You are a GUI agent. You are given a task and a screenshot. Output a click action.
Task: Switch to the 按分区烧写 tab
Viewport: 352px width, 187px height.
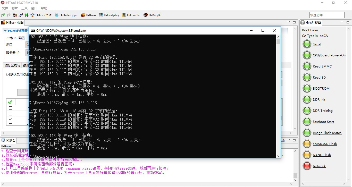pyautogui.click(x=12, y=65)
